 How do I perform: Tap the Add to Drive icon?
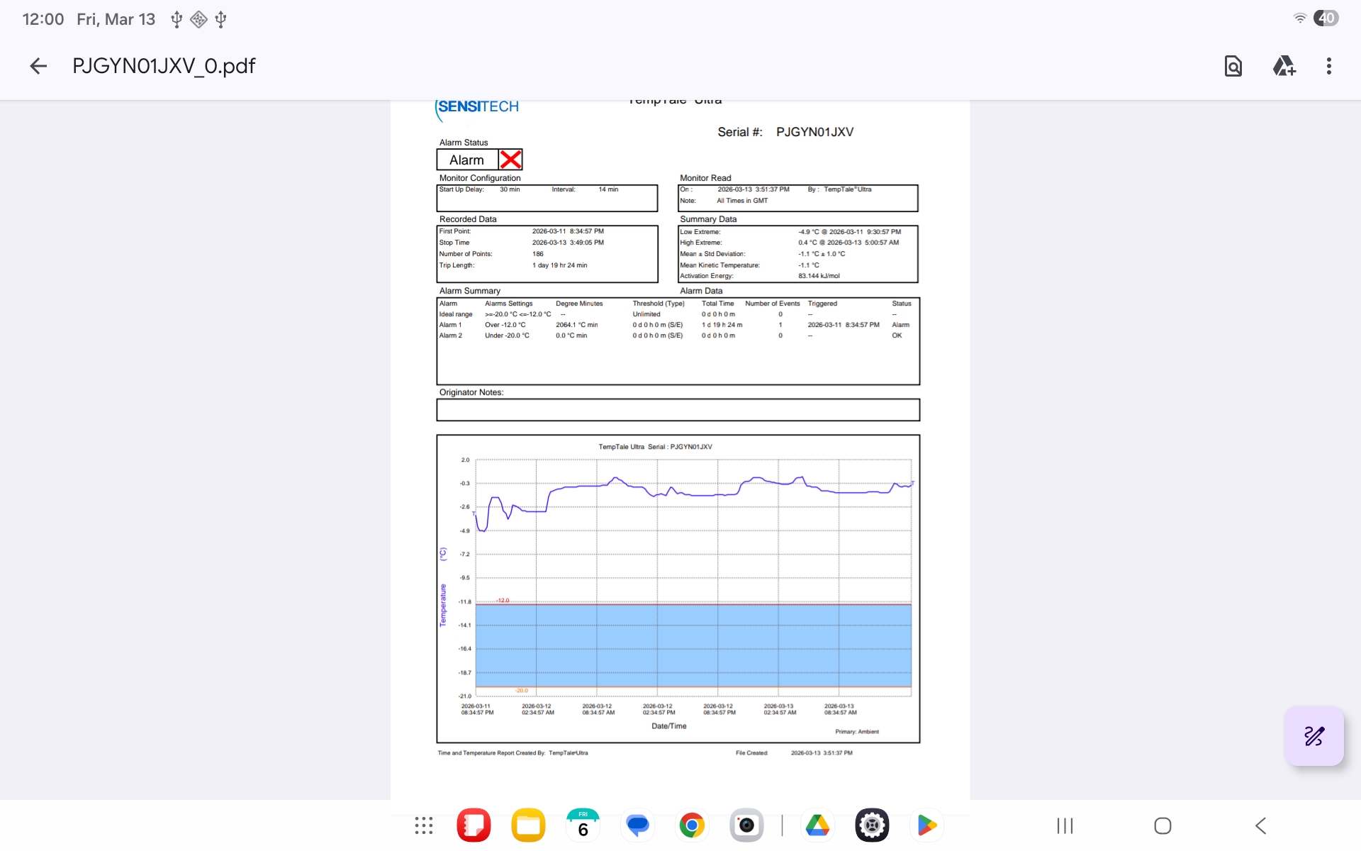(1284, 66)
